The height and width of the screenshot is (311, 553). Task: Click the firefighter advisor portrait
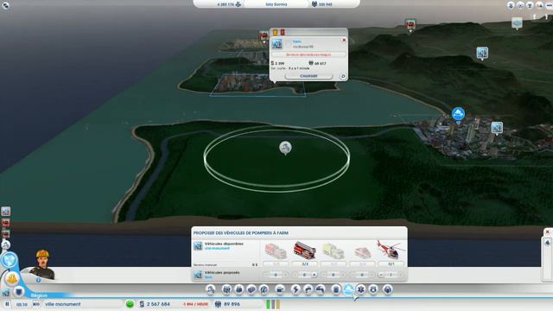coord(42,263)
